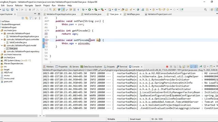Click Project Explorer scroll right arrow
218x122 pixels.
click(x=40, y=116)
